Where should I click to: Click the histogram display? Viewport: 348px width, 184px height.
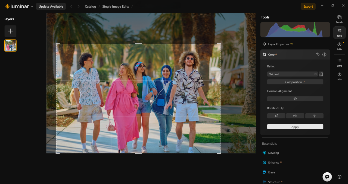click(x=295, y=30)
